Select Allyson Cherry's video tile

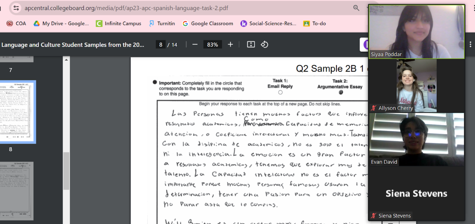(416, 85)
